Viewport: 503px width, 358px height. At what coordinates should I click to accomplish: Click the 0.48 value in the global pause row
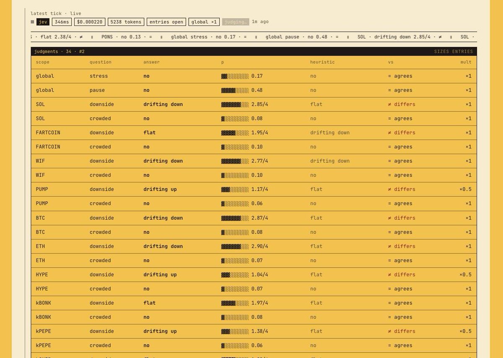[x=257, y=90]
